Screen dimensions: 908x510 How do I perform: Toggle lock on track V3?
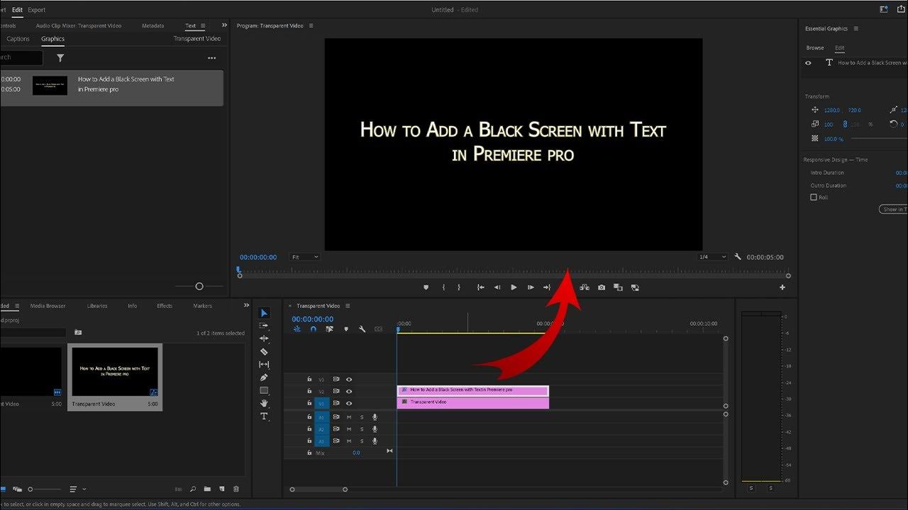[x=309, y=380]
